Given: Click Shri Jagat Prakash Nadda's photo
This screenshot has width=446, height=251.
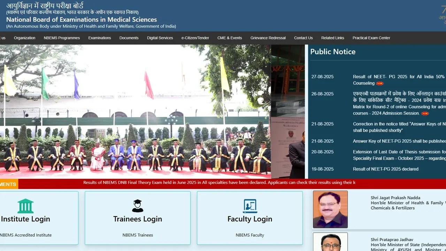Looking at the screenshot, I should (x=330, y=209).
